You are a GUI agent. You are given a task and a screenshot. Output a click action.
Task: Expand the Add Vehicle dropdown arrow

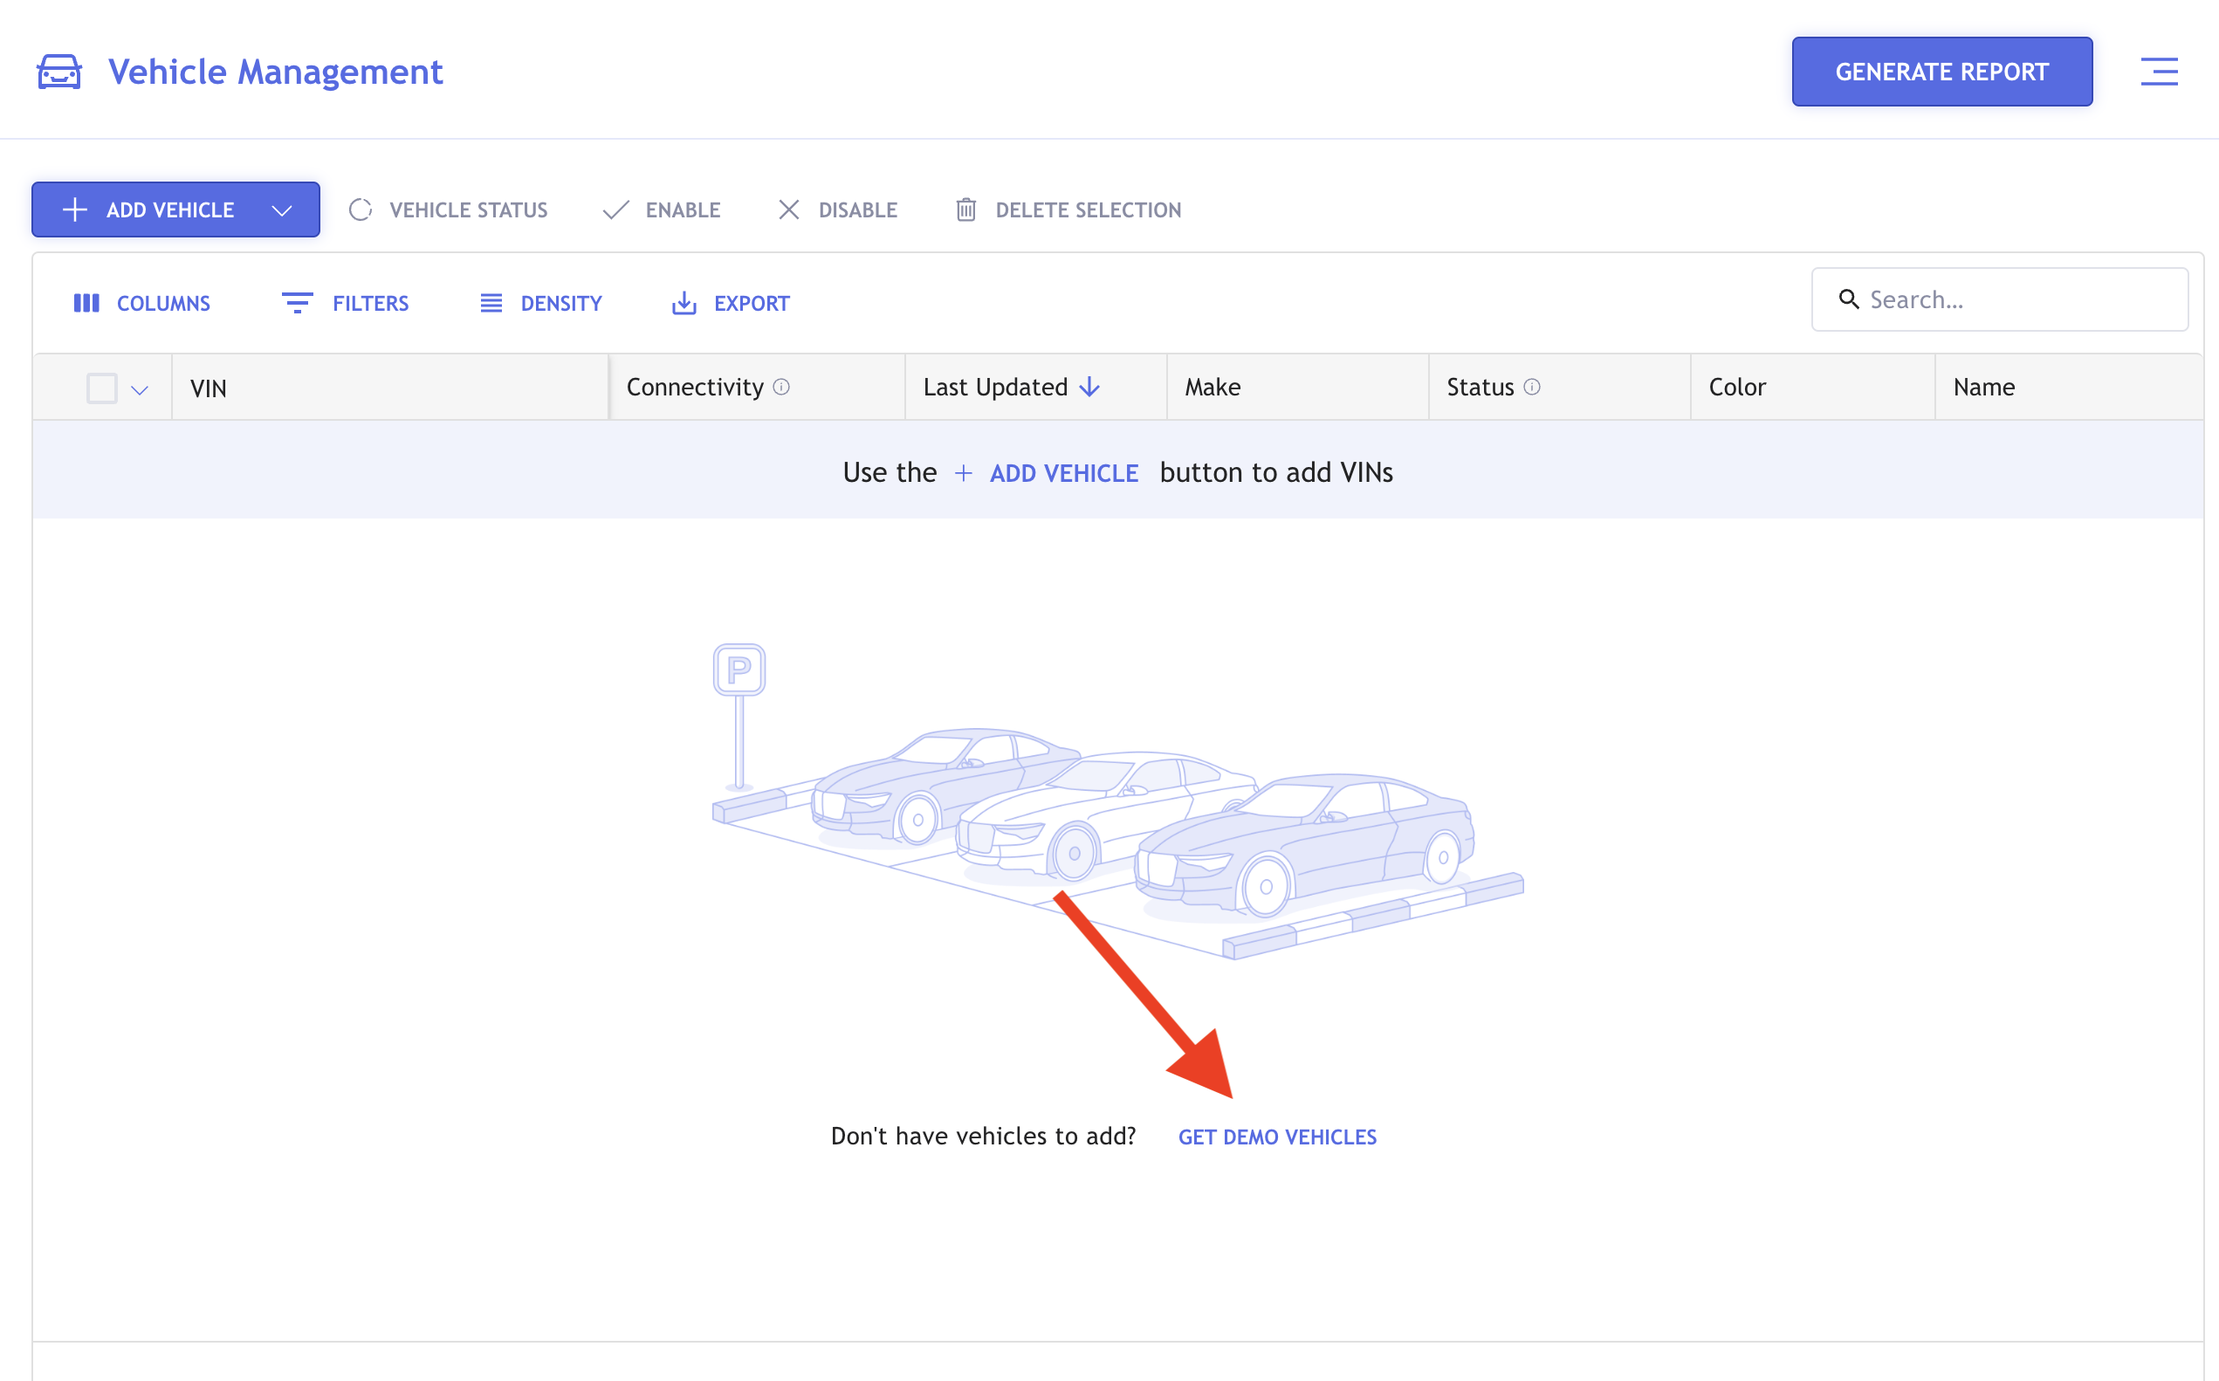(x=282, y=210)
